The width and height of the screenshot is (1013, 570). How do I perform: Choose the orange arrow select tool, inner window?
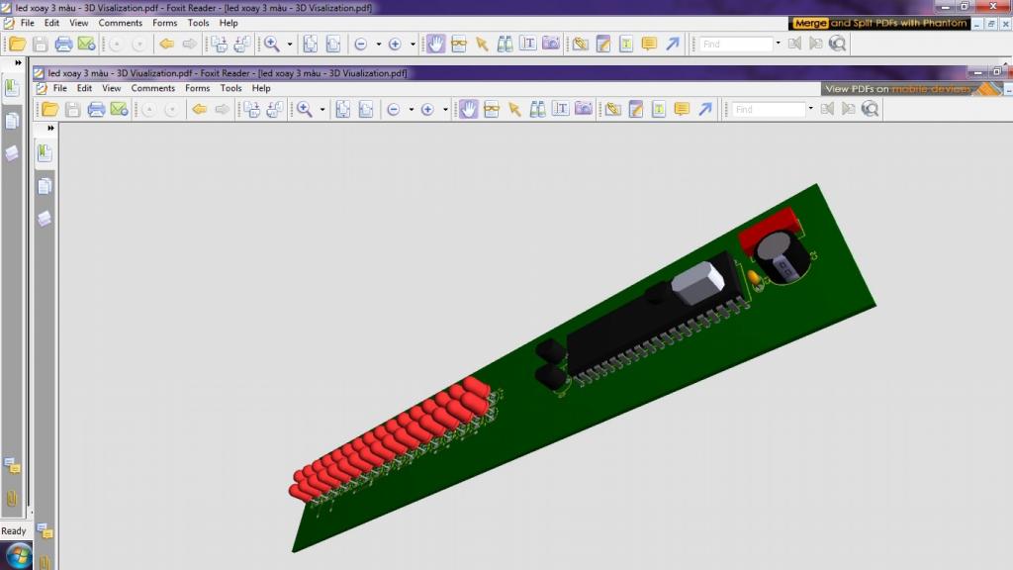click(x=514, y=109)
